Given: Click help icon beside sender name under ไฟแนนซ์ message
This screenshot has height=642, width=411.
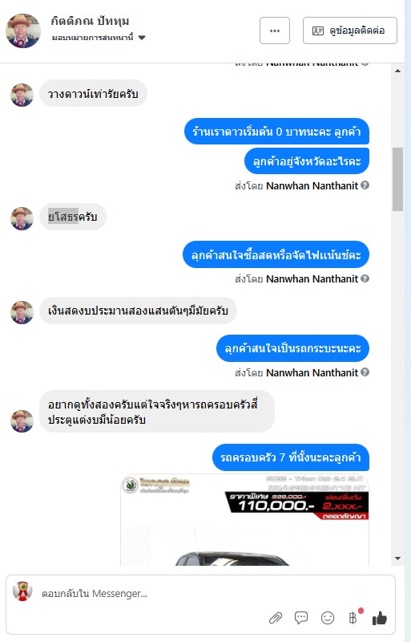Looking at the screenshot, I should click(365, 278).
